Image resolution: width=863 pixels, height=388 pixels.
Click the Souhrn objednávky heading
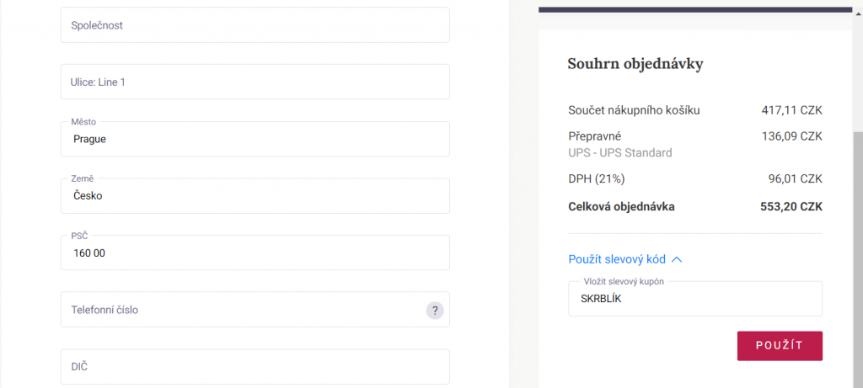(635, 64)
